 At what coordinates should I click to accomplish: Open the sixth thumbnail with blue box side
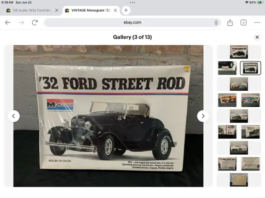tap(251, 100)
